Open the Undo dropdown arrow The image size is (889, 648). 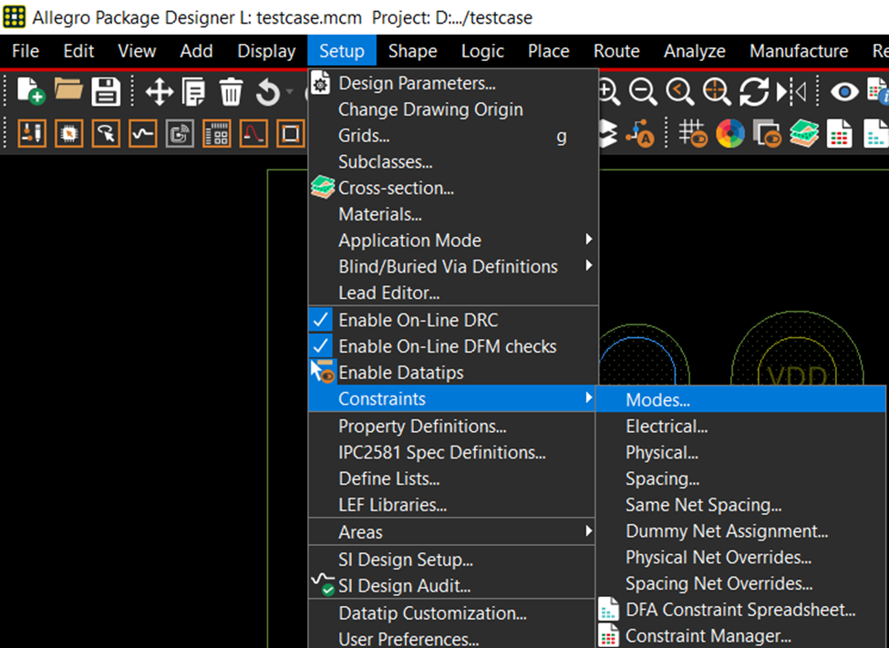289,91
